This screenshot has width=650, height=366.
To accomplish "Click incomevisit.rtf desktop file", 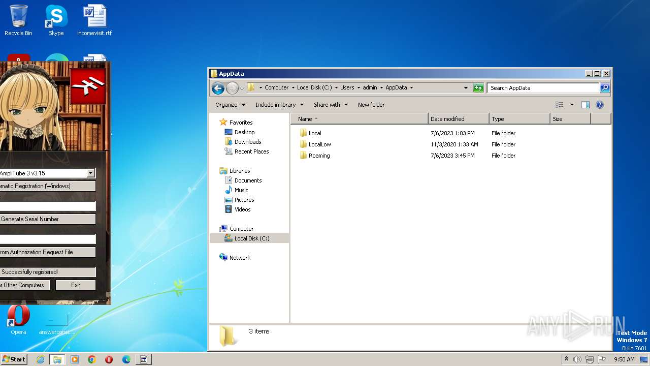I will 94,20.
